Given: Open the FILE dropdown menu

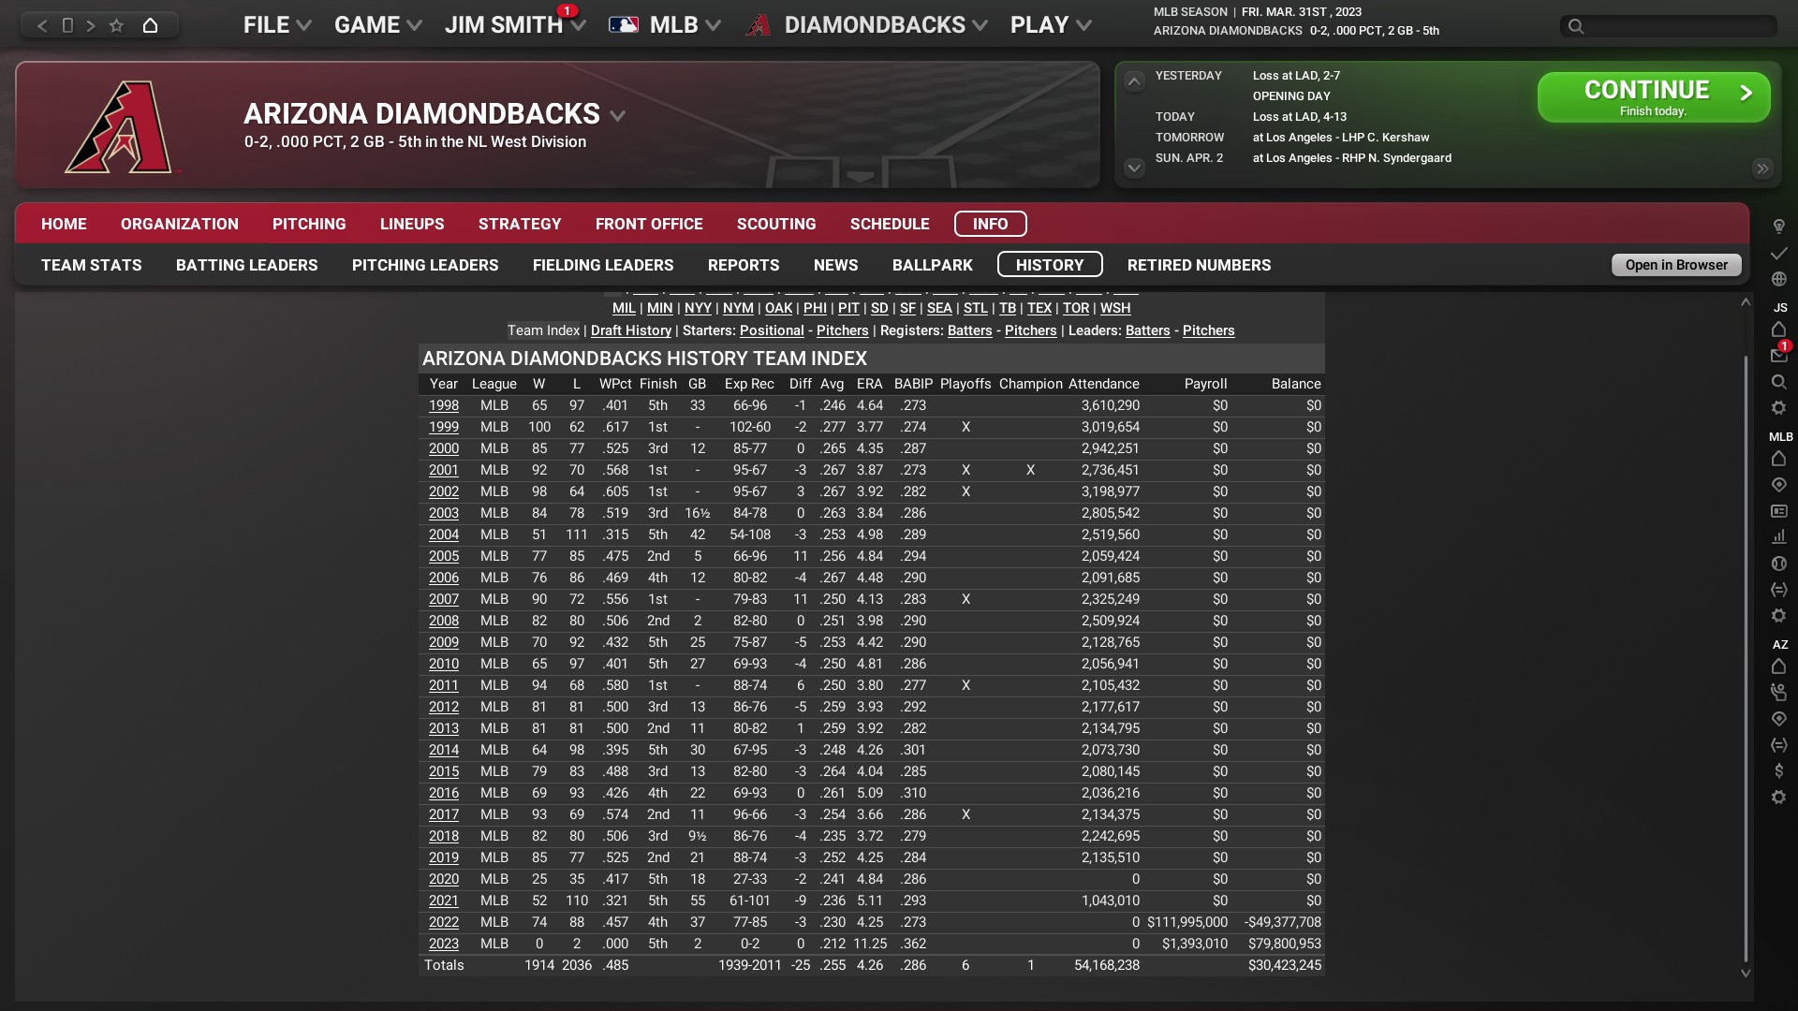Looking at the screenshot, I should pos(277,25).
